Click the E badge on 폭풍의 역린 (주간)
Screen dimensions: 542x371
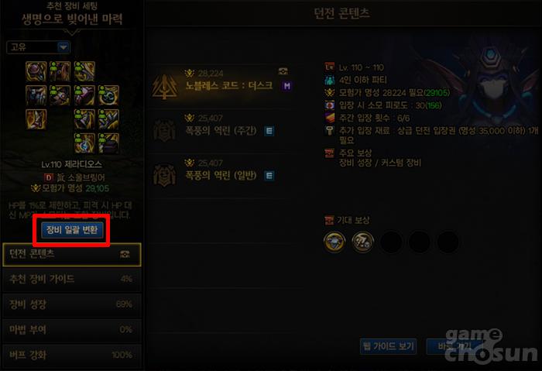tap(269, 131)
